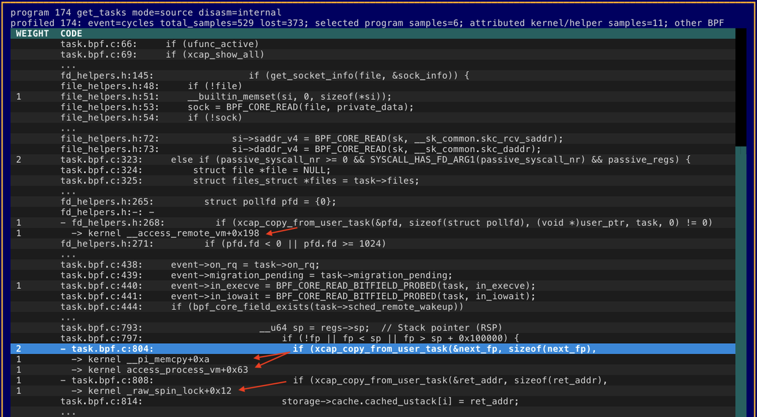The width and height of the screenshot is (757, 417).
Task: Select line fd_helpers.h:145 get_socket_info
Action: pyautogui.click(x=373, y=76)
